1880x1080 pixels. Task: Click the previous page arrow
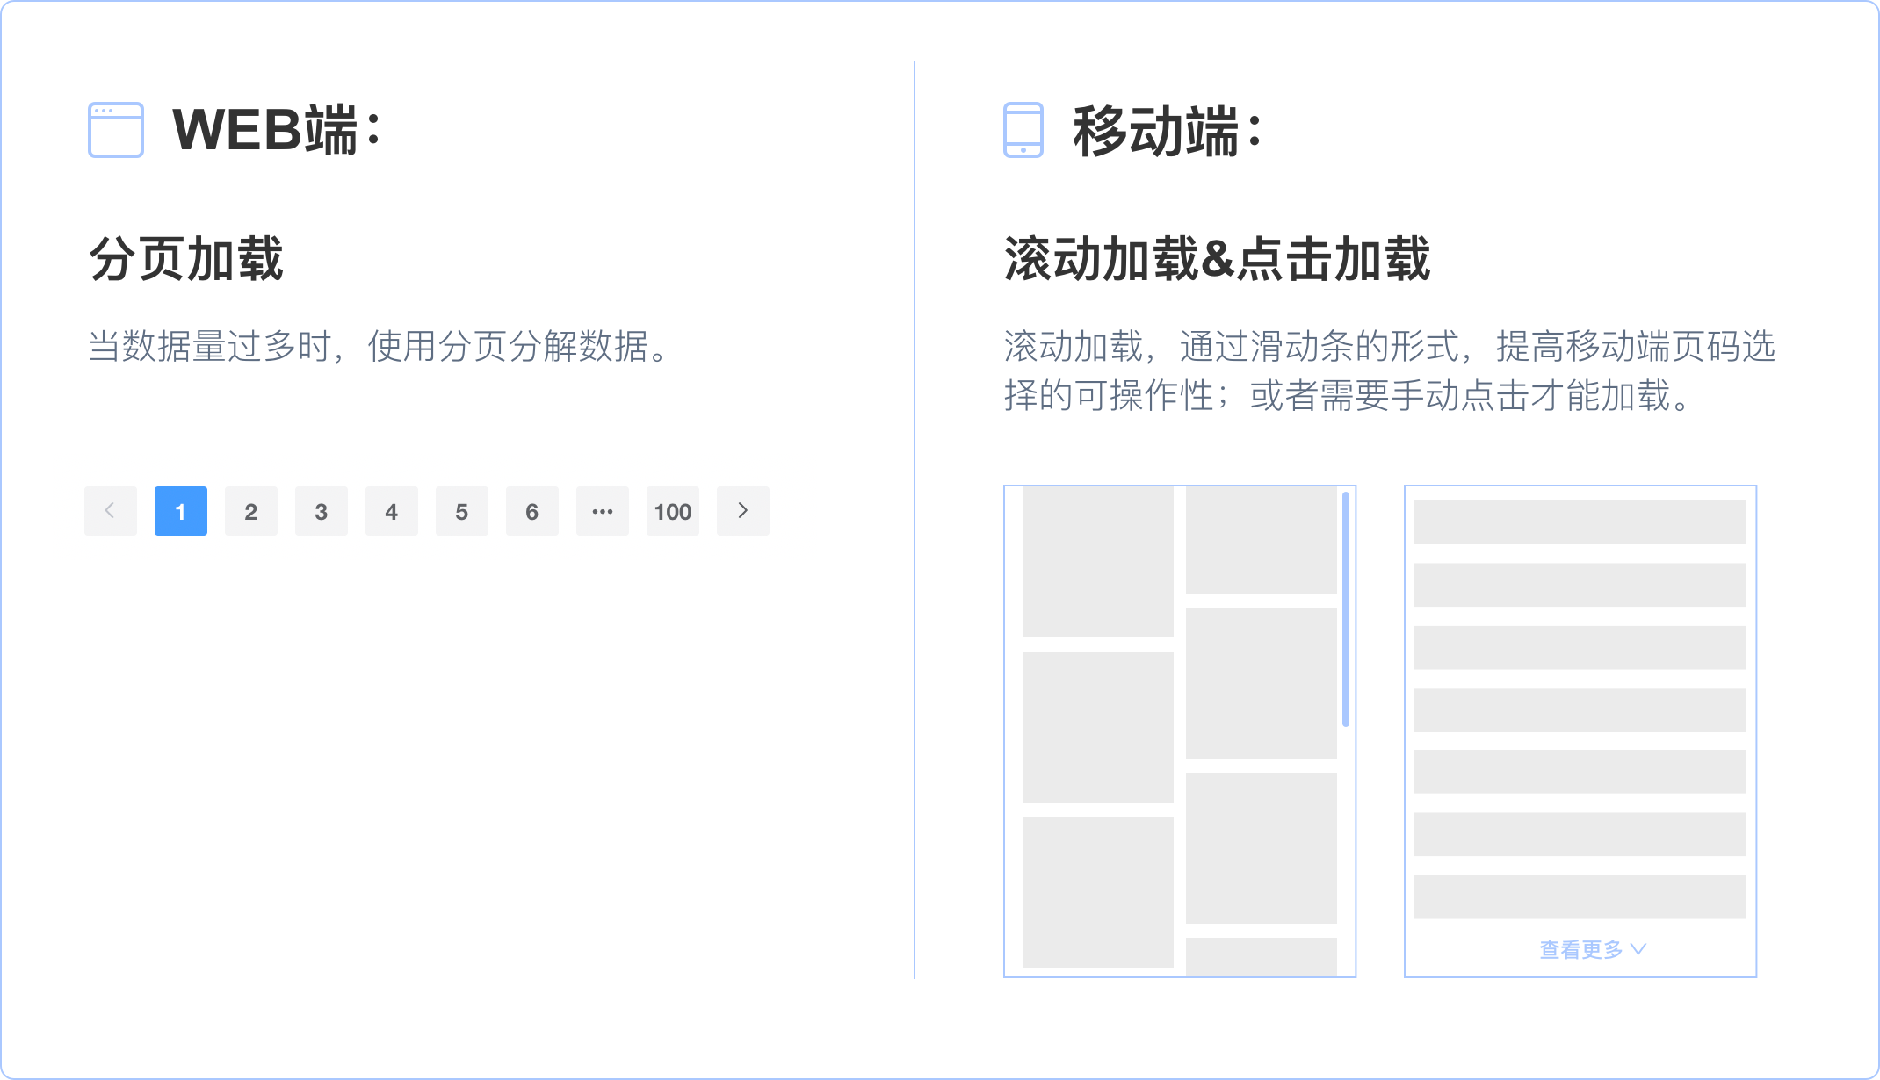111,511
